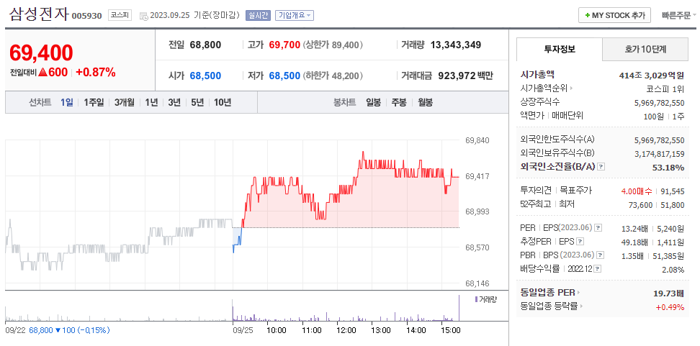Click the 외국인소진율 53.18% value

tap(668, 167)
